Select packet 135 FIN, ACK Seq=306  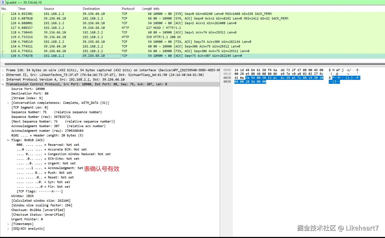(x=193, y=51)
